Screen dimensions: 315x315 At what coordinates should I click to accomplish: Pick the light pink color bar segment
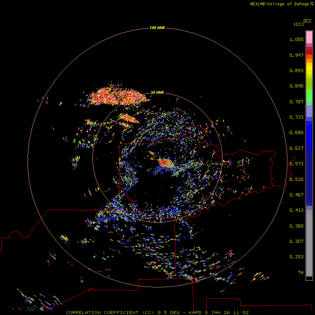tap(309, 37)
